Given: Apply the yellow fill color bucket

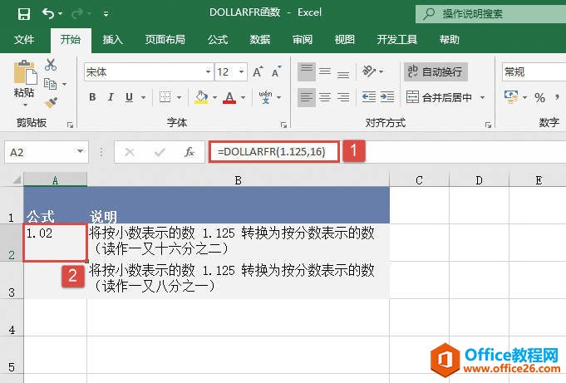Looking at the screenshot, I should [201, 96].
